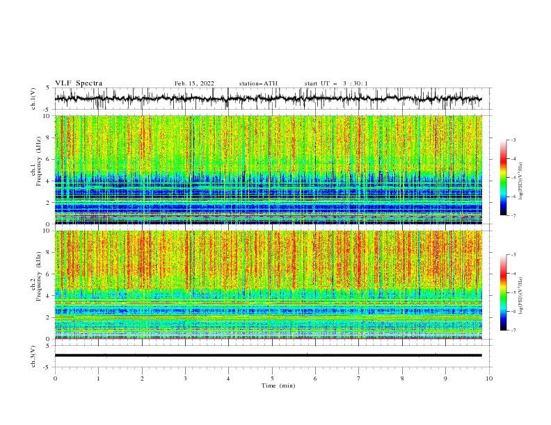Click the ch.2 colorbar "log(PSD)(V²/Hz)" label
This screenshot has height=425, width=551.
coord(521,296)
